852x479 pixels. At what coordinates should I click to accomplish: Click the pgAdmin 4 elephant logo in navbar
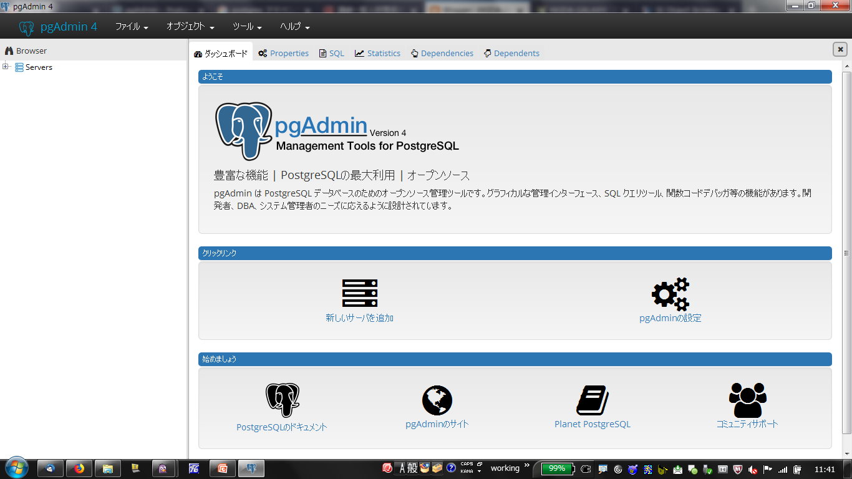tap(26, 27)
